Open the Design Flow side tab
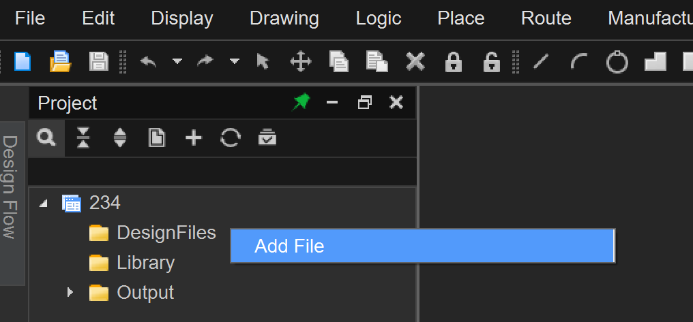This screenshot has width=693, height=322. pos(10,187)
